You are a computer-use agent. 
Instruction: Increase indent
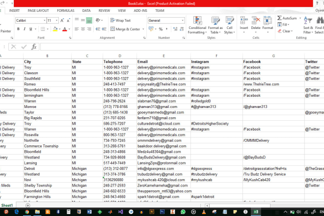click(104, 29)
